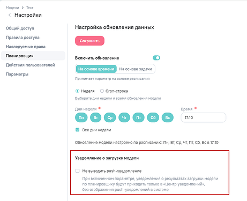247x201 pixels.
Task: Toggle Friday (Пт) day chip
Action: pos(139,117)
